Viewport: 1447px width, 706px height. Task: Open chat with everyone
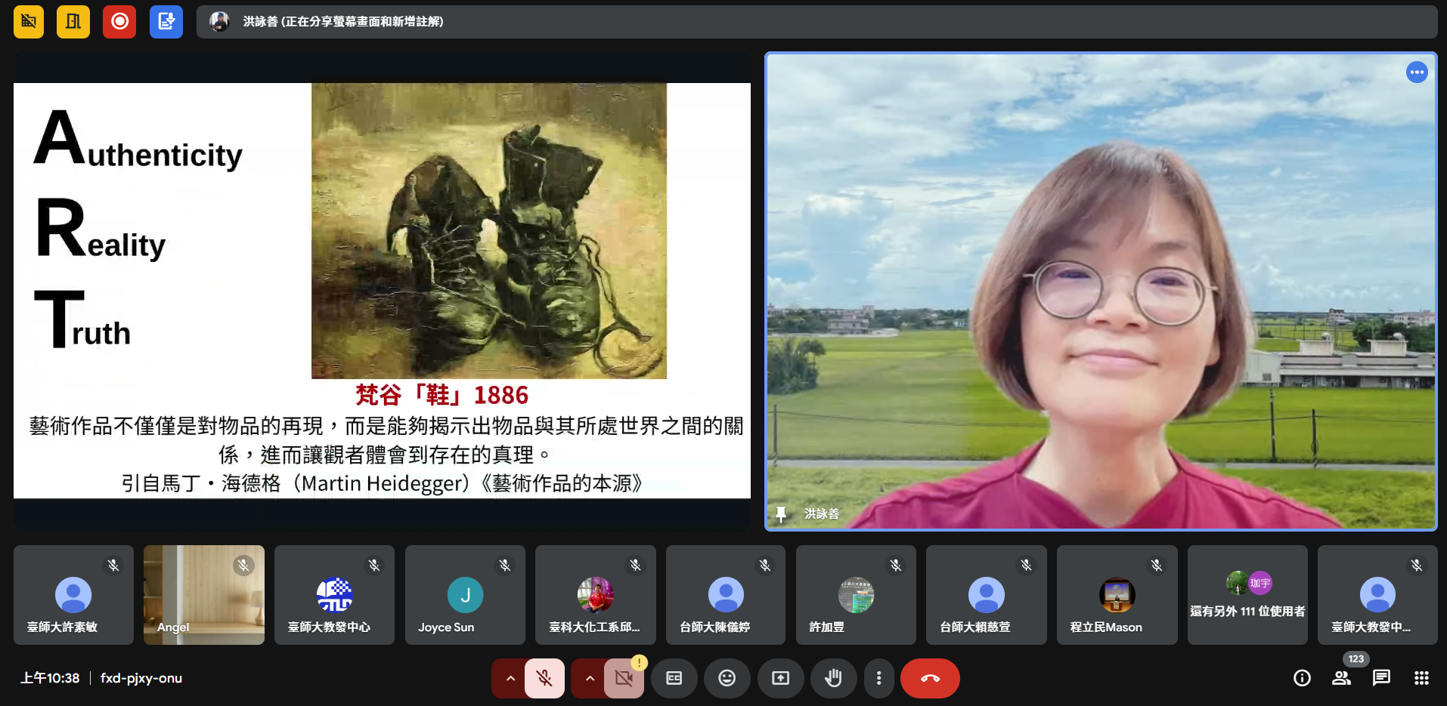click(x=1381, y=678)
